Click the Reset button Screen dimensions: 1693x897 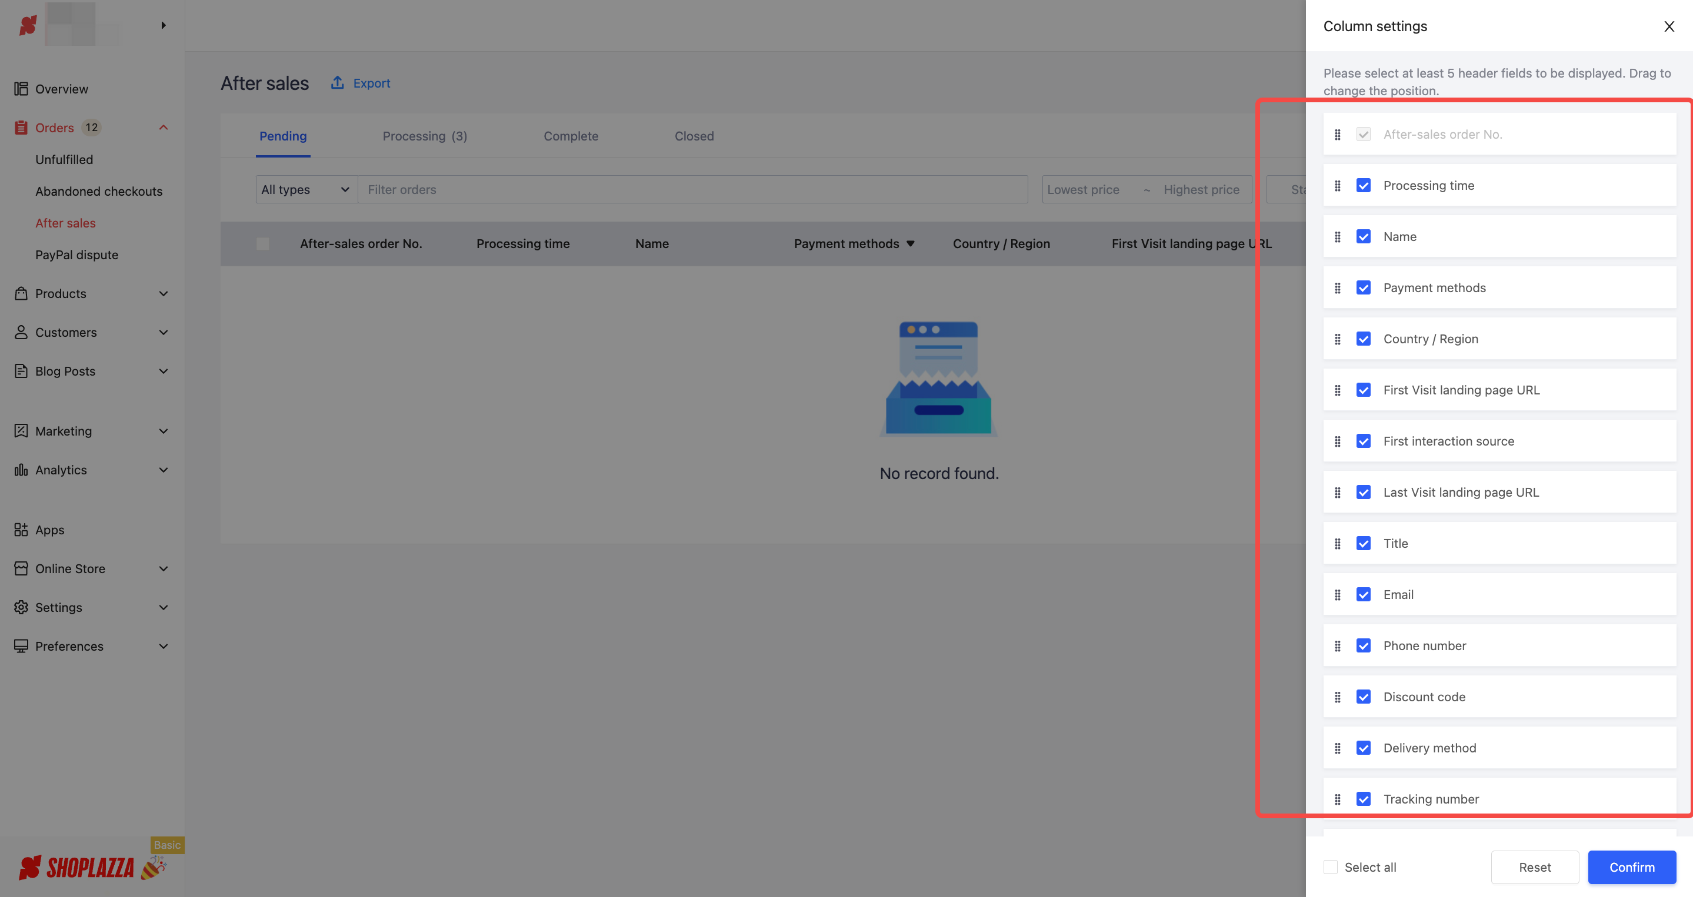1535,868
